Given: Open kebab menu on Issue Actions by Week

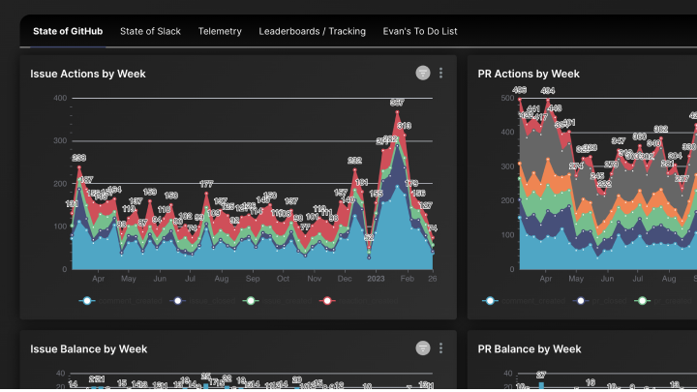Looking at the screenshot, I should 441,73.
